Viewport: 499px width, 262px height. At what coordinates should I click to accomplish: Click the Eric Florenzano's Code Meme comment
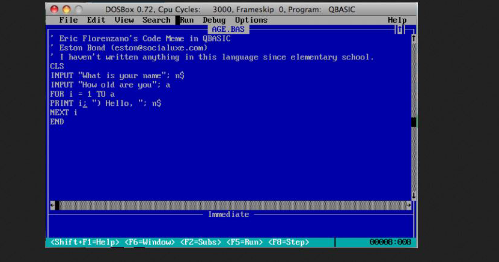[x=140, y=38]
